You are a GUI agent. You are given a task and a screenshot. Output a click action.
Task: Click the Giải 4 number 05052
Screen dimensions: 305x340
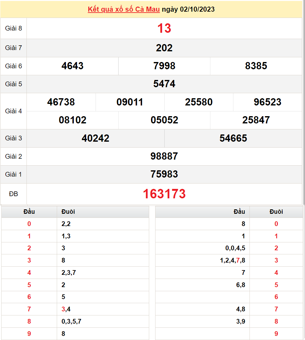(x=164, y=120)
